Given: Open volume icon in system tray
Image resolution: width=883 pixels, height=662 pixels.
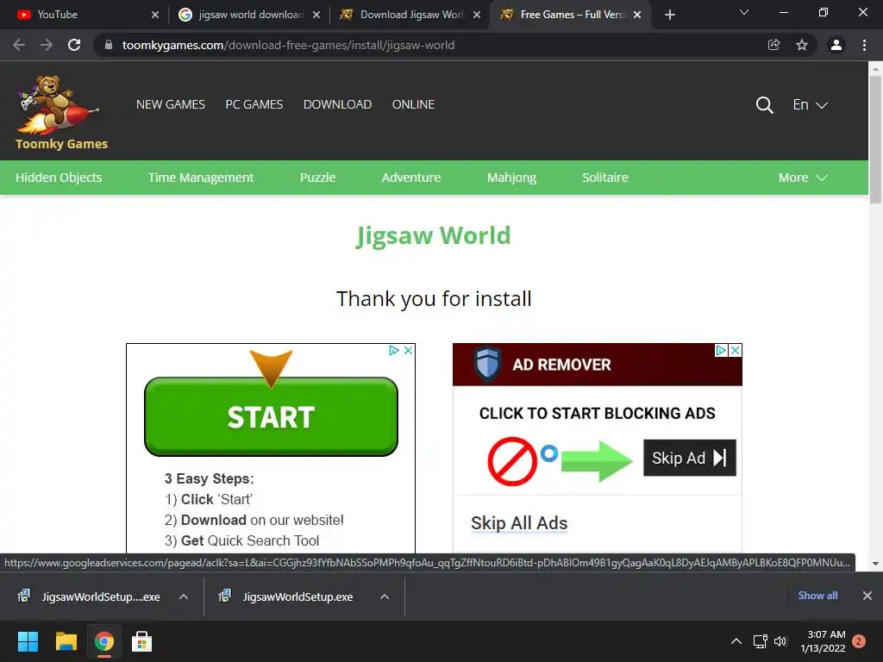Looking at the screenshot, I should 780,641.
